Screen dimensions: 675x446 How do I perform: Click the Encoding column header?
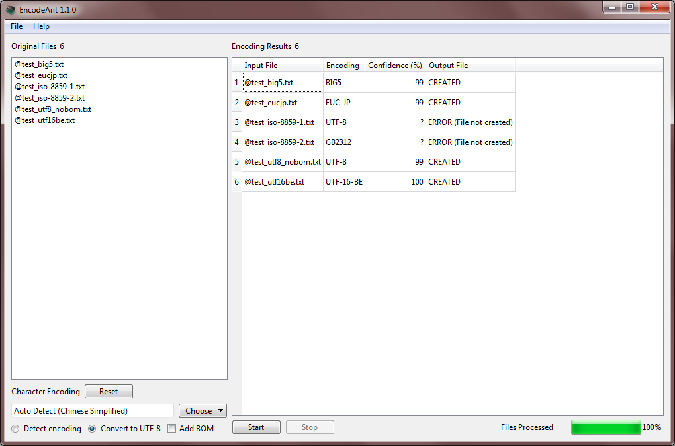(343, 66)
